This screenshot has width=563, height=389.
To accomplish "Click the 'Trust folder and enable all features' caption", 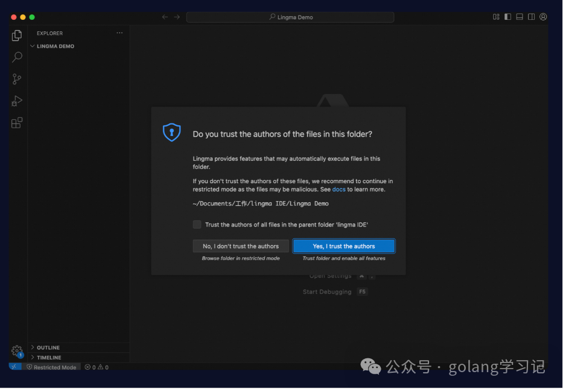I will pos(344,258).
